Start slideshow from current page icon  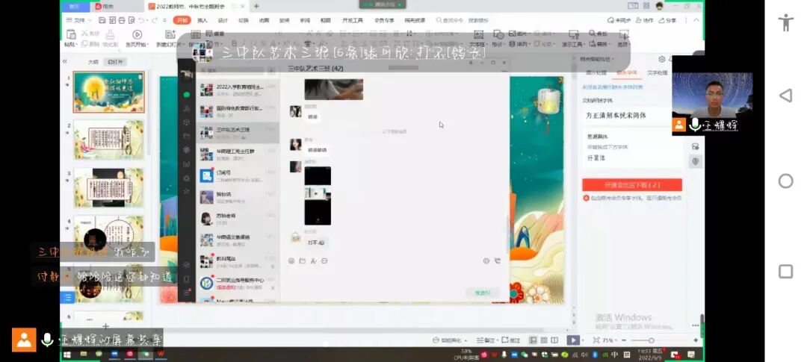137,35
